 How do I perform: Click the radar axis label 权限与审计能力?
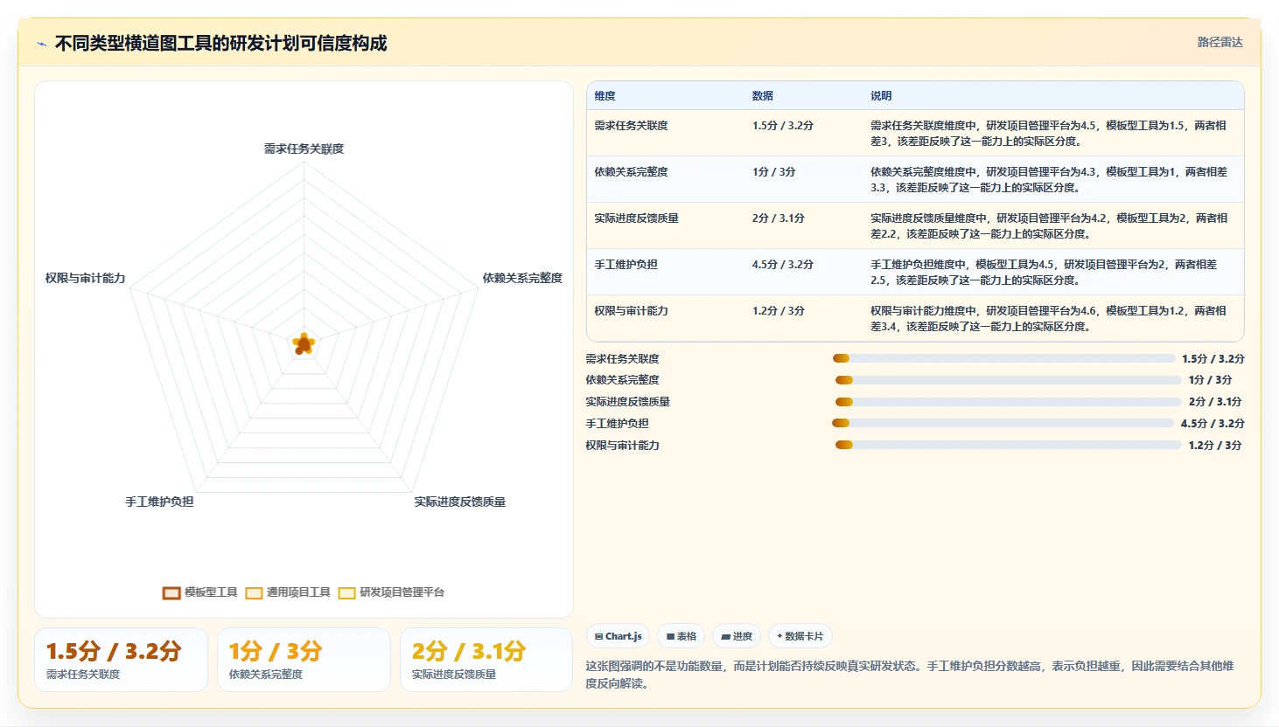click(x=86, y=278)
